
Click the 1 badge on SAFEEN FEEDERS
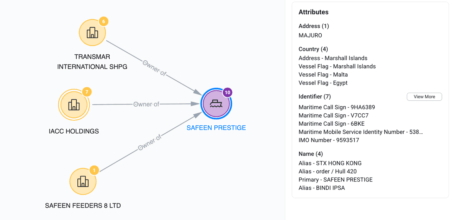[94, 170]
